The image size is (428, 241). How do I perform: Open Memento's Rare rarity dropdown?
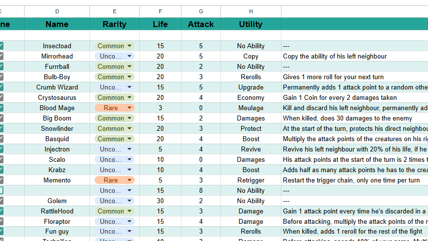pyautogui.click(x=129, y=180)
